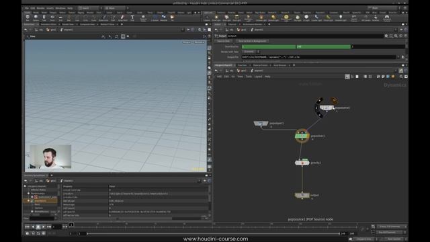The width and height of the screenshot is (430, 242).
Task: Click the output node in network
Action: (302, 195)
